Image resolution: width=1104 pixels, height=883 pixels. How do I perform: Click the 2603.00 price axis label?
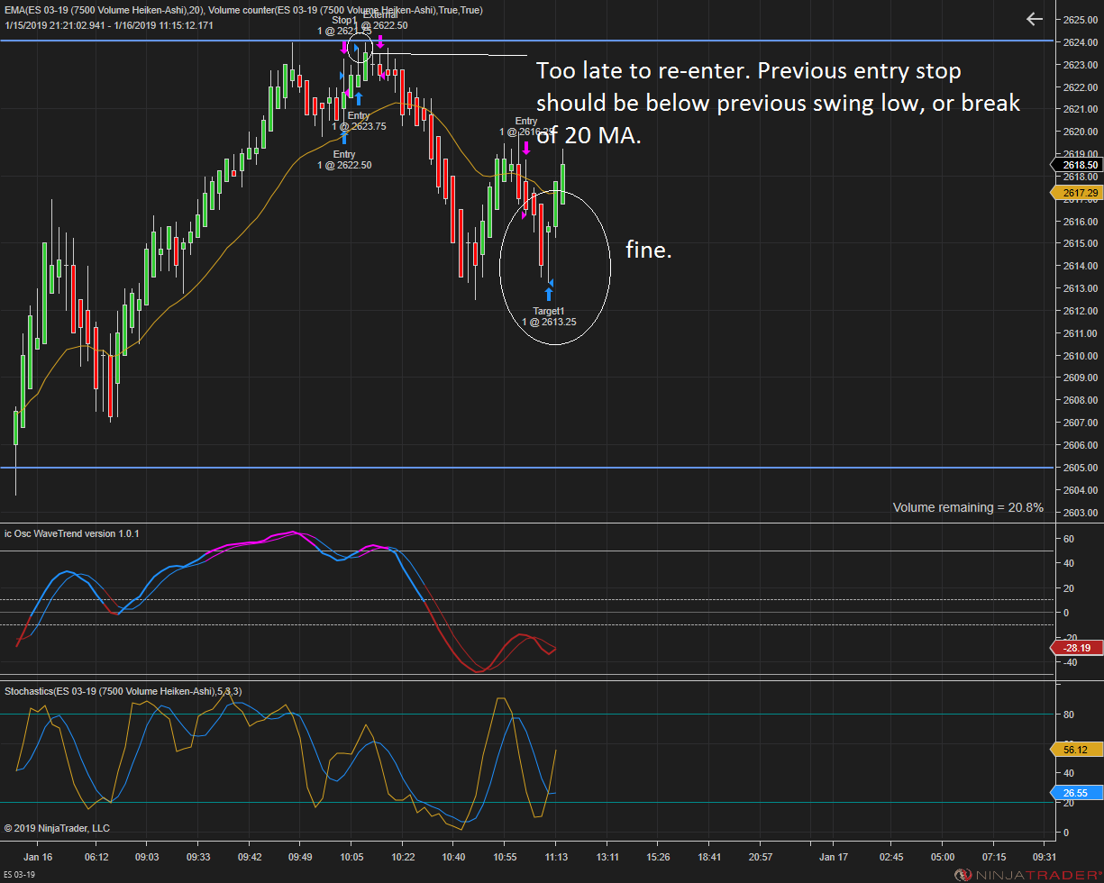1079,513
